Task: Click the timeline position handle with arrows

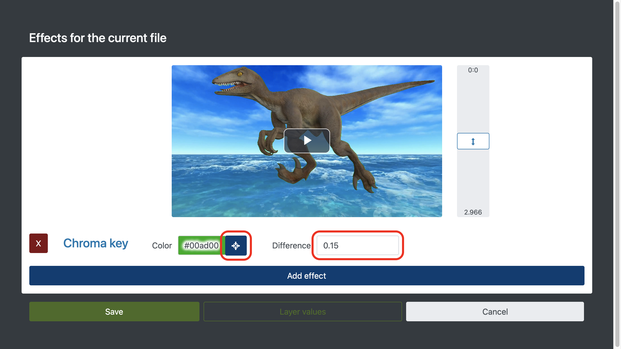Action: [473, 141]
